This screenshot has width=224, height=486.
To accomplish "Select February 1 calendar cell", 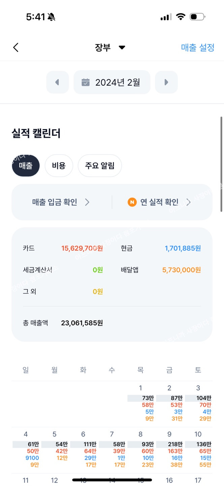I will tap(141, 404).
